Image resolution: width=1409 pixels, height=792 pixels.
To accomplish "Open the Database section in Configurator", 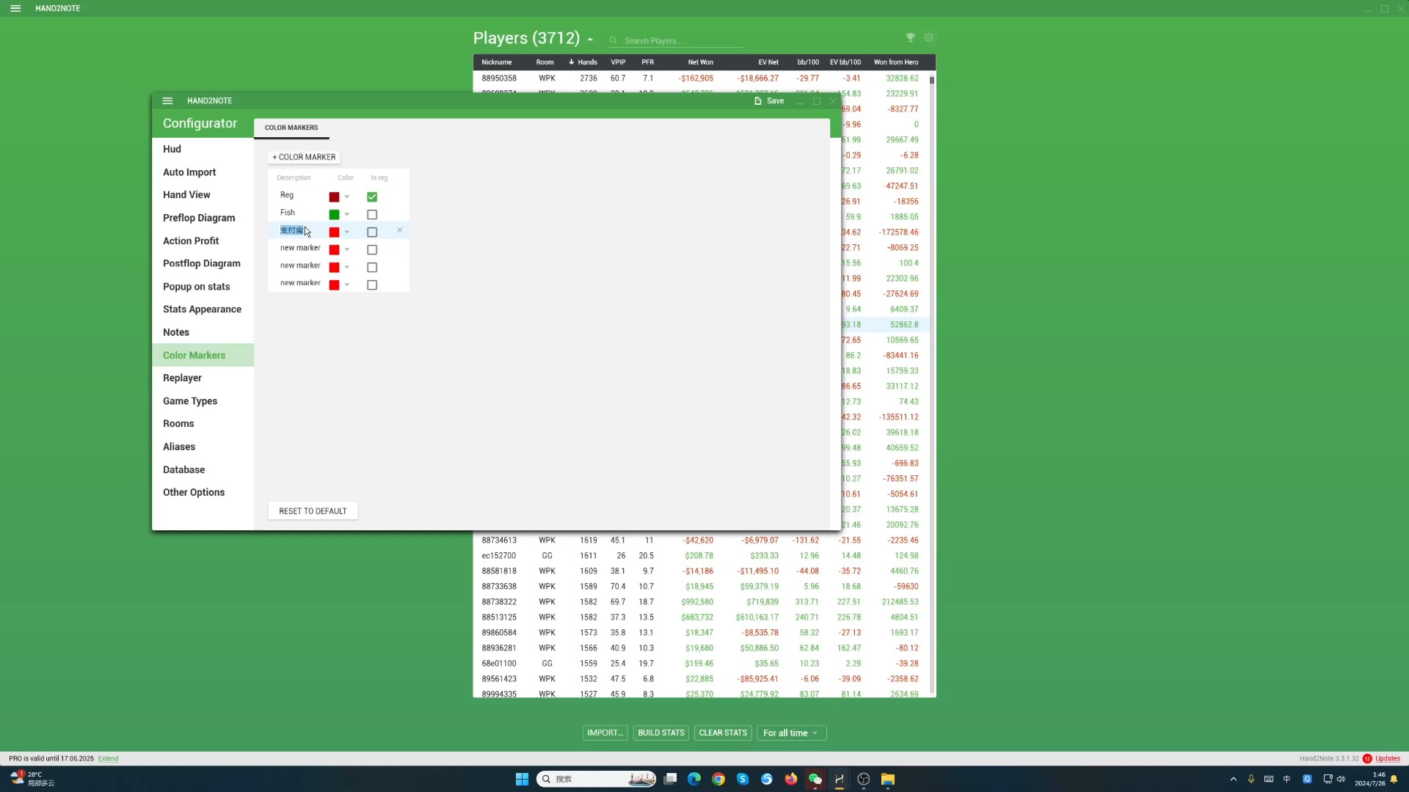I will coord(183,470).
